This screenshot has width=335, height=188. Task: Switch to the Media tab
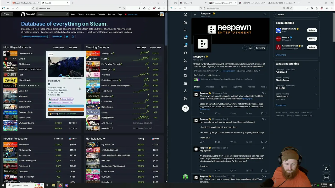pyautogui.click(x=264, y=87)
